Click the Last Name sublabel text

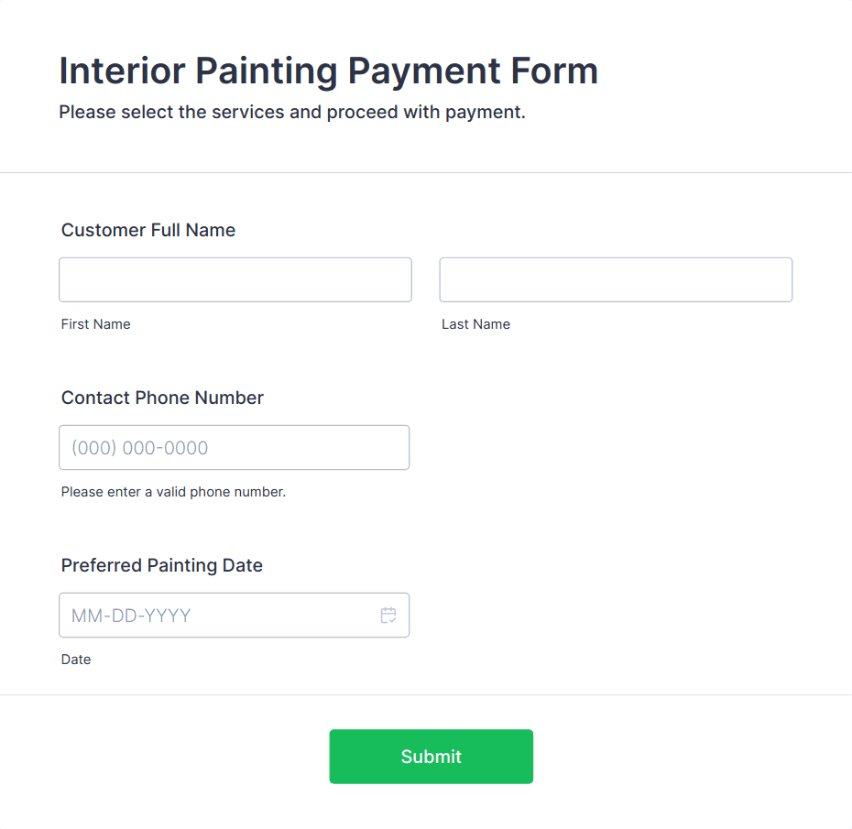coord(476,324)
